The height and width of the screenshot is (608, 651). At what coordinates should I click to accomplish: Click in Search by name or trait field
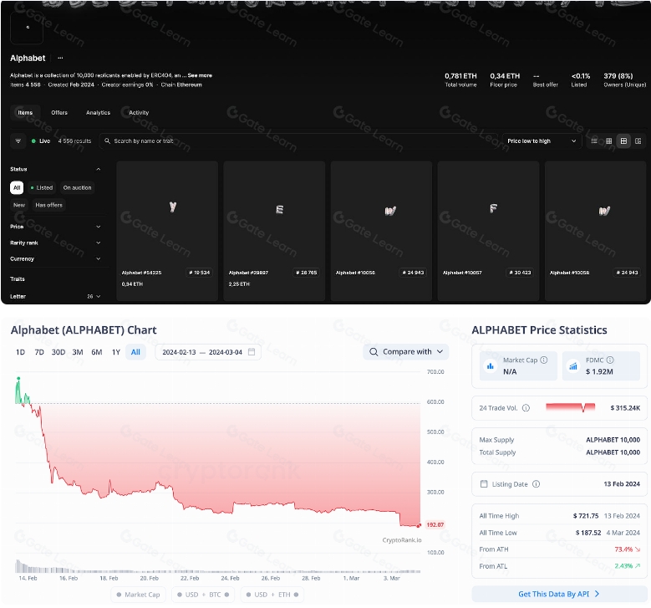pos(299,141)
